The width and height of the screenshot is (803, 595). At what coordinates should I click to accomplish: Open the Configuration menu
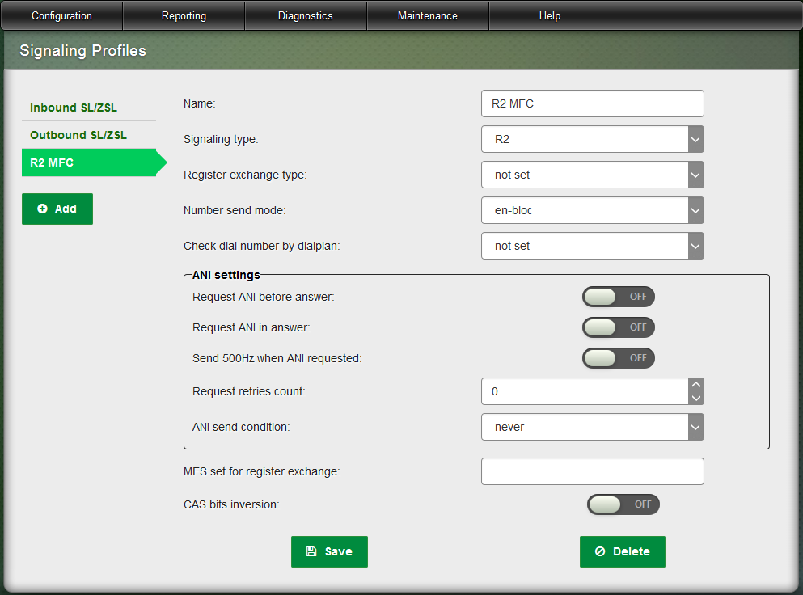pyautogui.click(x=61, y=15)
